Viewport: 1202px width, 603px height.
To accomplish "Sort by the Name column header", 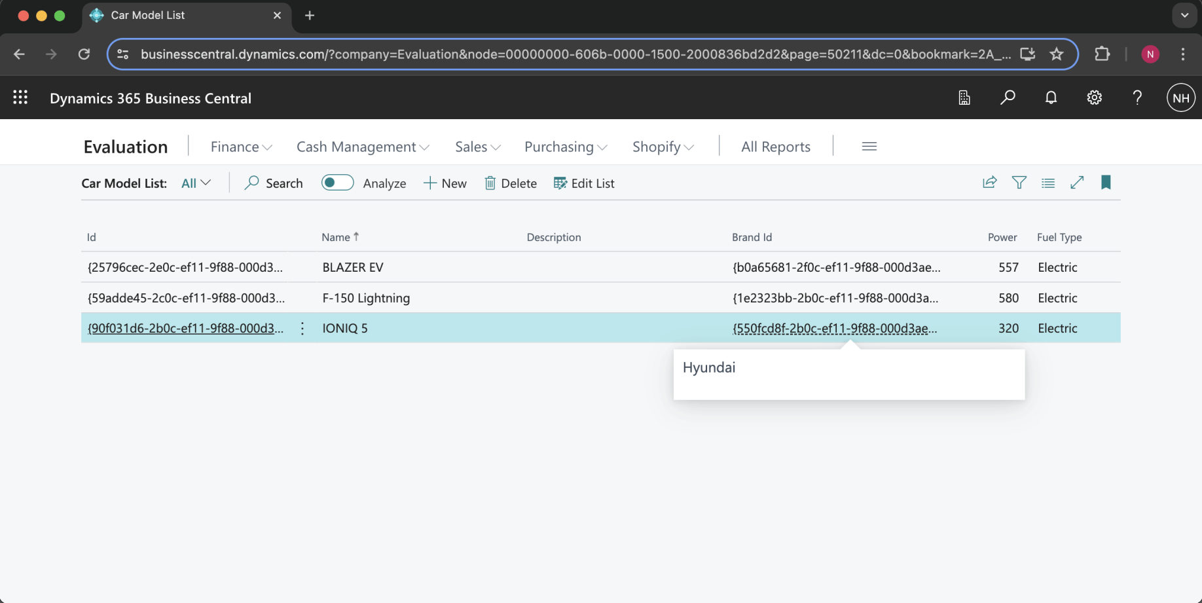I will pyautogui.click(x=336, y=237).
